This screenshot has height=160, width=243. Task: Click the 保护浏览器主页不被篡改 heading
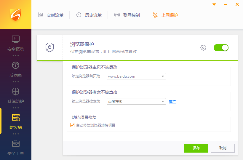95,67
